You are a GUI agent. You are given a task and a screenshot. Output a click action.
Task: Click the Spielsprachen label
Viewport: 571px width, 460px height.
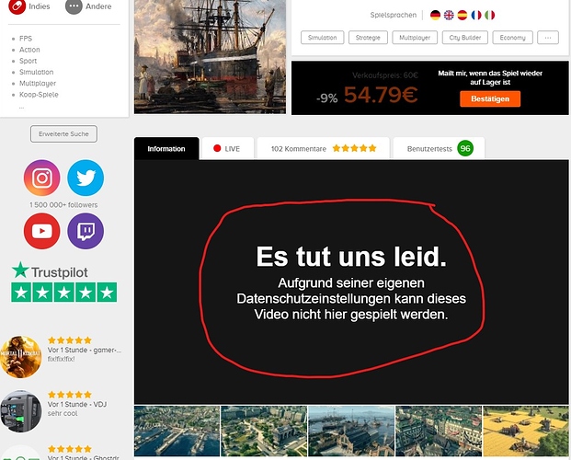tap(394, 15)
